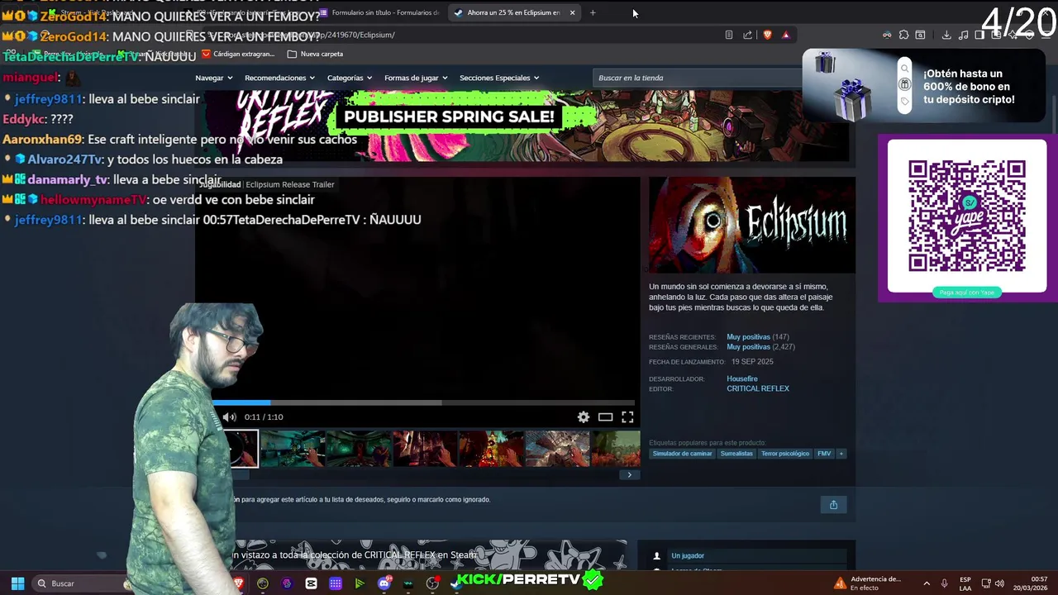Open the Nueva carpeta bookmark folder

tap(315, 54)
